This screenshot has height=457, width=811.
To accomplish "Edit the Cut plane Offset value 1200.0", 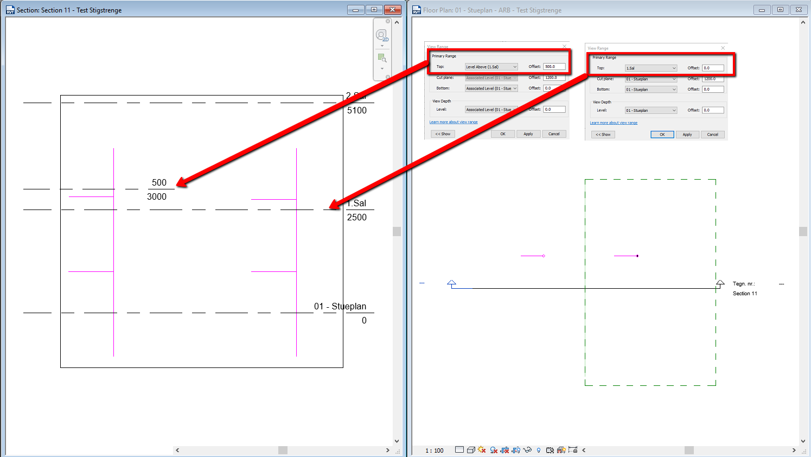I will click(713, 79).
